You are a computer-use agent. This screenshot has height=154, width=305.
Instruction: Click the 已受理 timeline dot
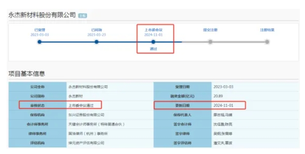[x=39, y=42]
